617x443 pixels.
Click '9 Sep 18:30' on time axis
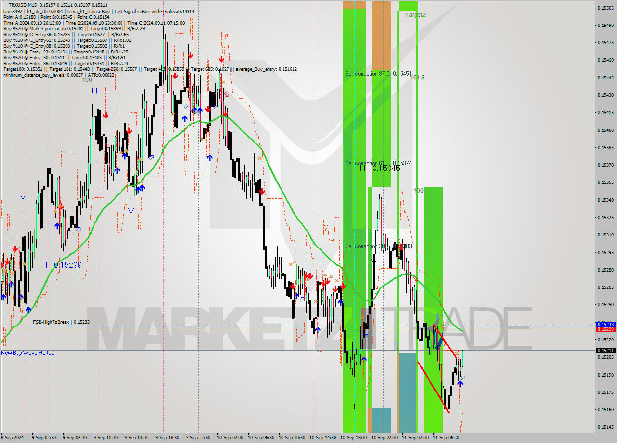tap(167, 438)
